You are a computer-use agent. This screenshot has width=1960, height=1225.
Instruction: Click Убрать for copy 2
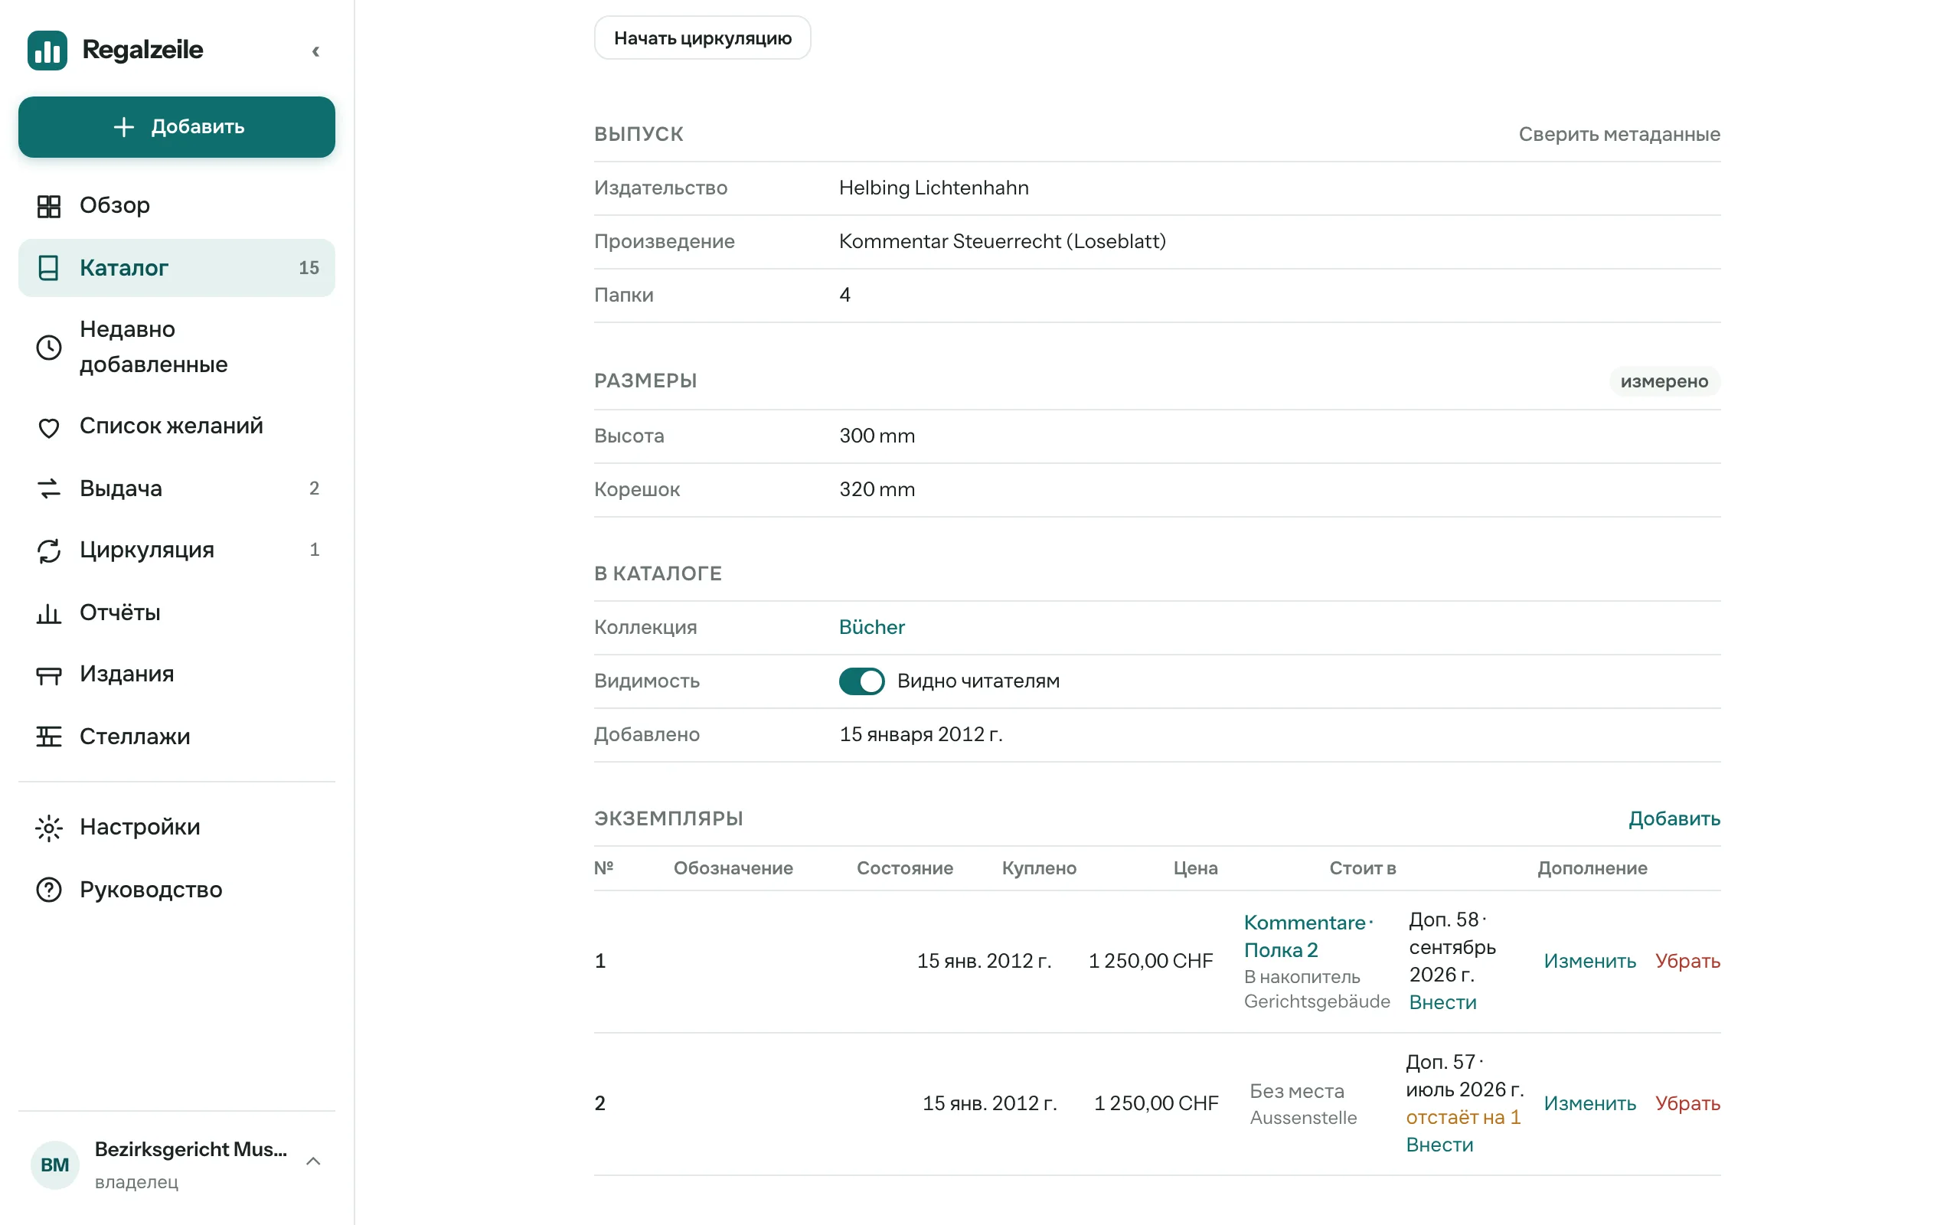[1687, 1103]
